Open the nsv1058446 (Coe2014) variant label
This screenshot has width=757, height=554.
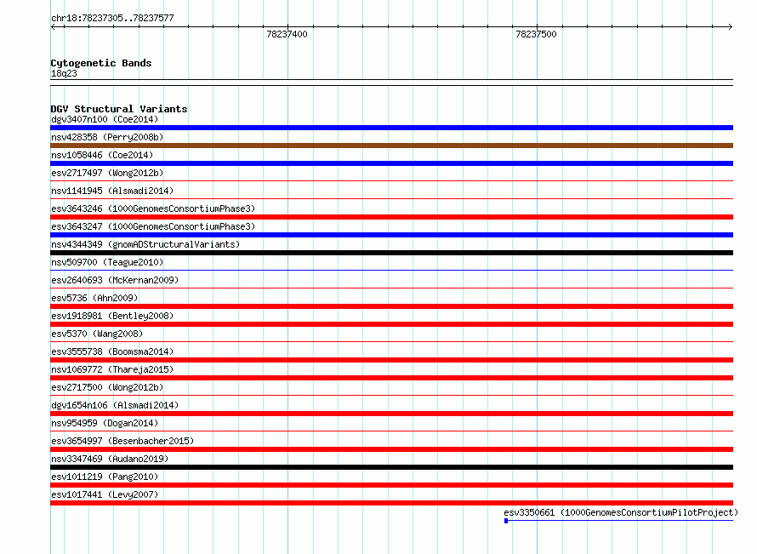pyautogui.click(x=102, y=155)
